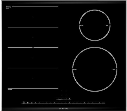Set power level 5 on slider
This screenshot has width=127, height=111.
tap(69, 103)
